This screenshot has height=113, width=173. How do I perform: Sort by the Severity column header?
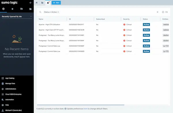tap(126, 19)
